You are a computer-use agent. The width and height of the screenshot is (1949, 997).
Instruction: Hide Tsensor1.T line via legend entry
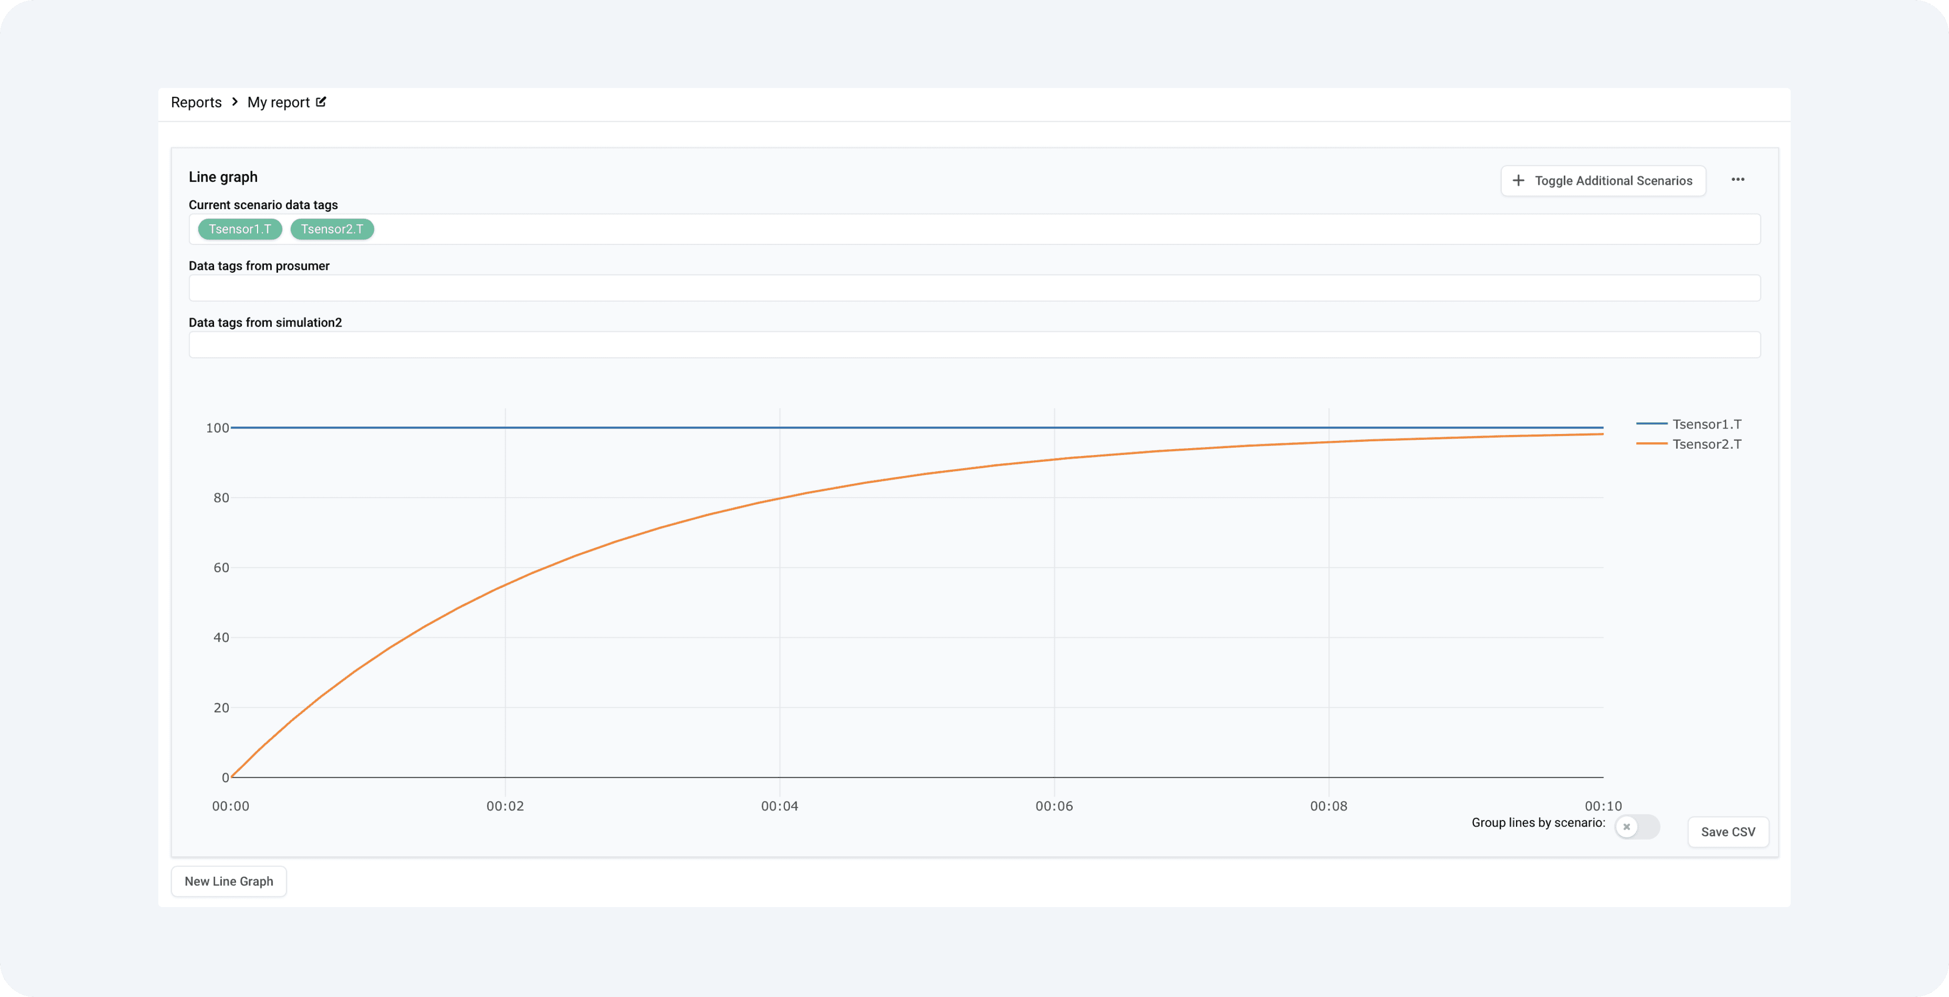[x=1706, y=424]
